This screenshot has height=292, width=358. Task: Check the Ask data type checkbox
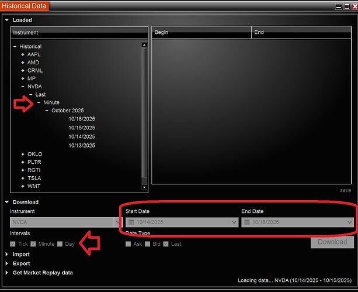(x=128, y=243)
